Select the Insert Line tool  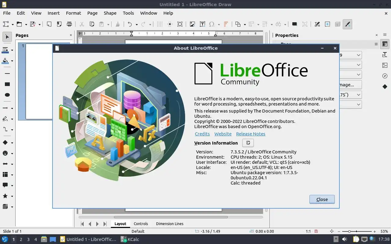pyautogui.click(x=7, y=74)
